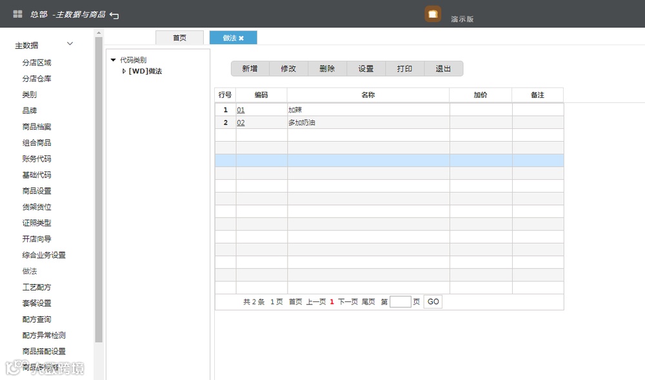This screenshot has height=380, width=645.
Task: Click the 名称 column header
Action: (368, 95)
